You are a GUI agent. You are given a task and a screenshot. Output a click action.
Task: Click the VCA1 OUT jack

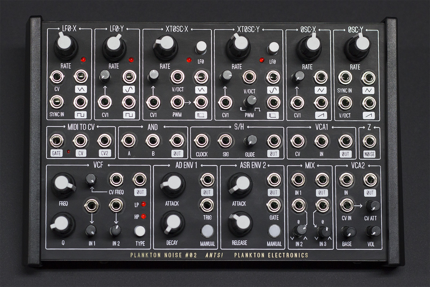(x=345, y=141)
